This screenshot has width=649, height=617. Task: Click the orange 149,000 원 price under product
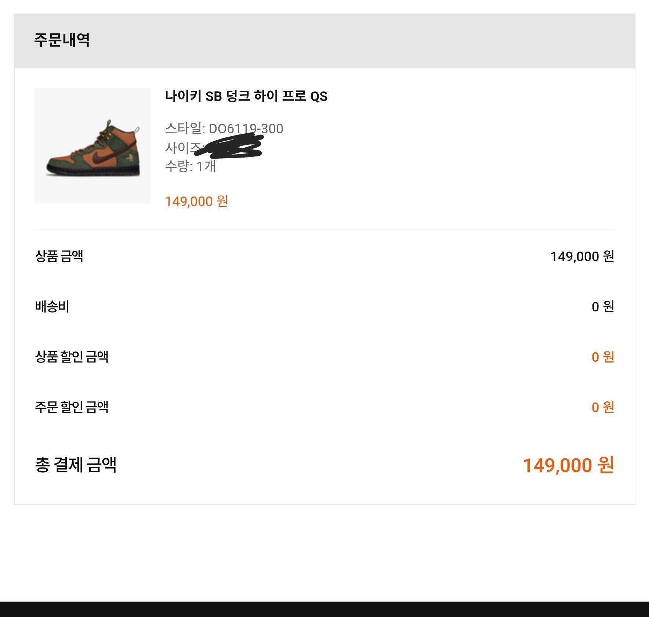(x=196, y=201)
